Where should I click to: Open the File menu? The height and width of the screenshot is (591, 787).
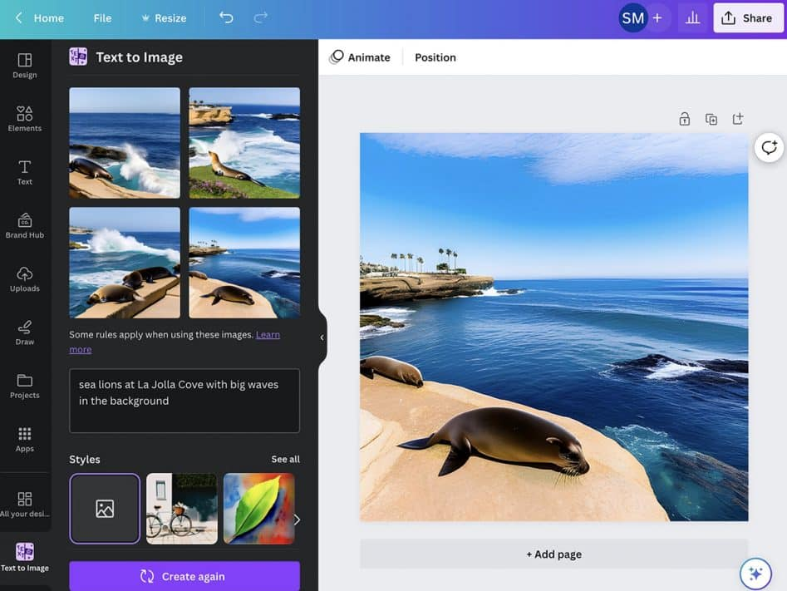(x=102, y=17)
